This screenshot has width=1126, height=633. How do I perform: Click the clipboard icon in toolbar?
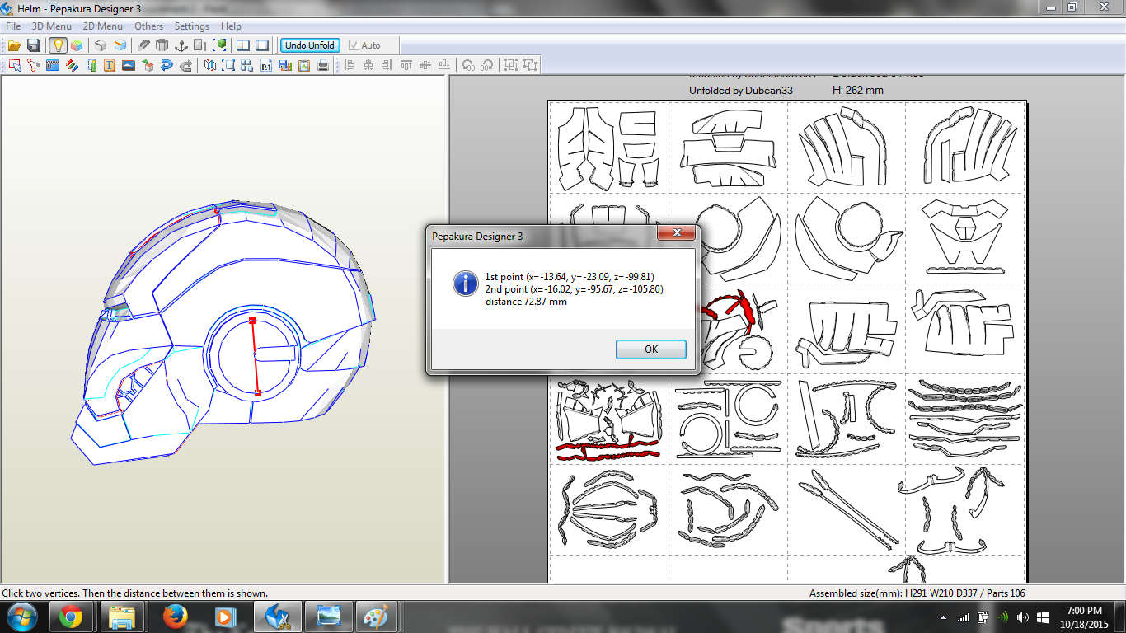coord(304,65)
